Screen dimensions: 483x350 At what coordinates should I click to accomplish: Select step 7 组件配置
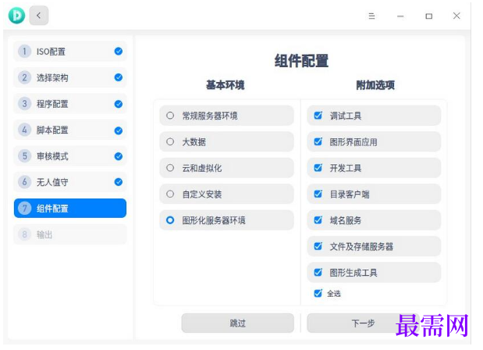point(70,208)
